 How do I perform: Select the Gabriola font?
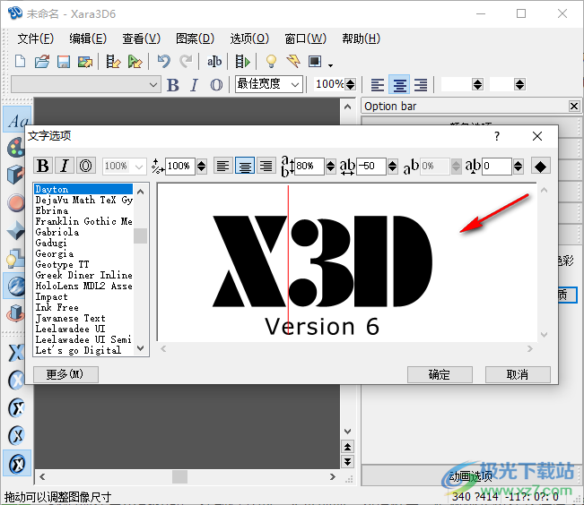[57, 232]
